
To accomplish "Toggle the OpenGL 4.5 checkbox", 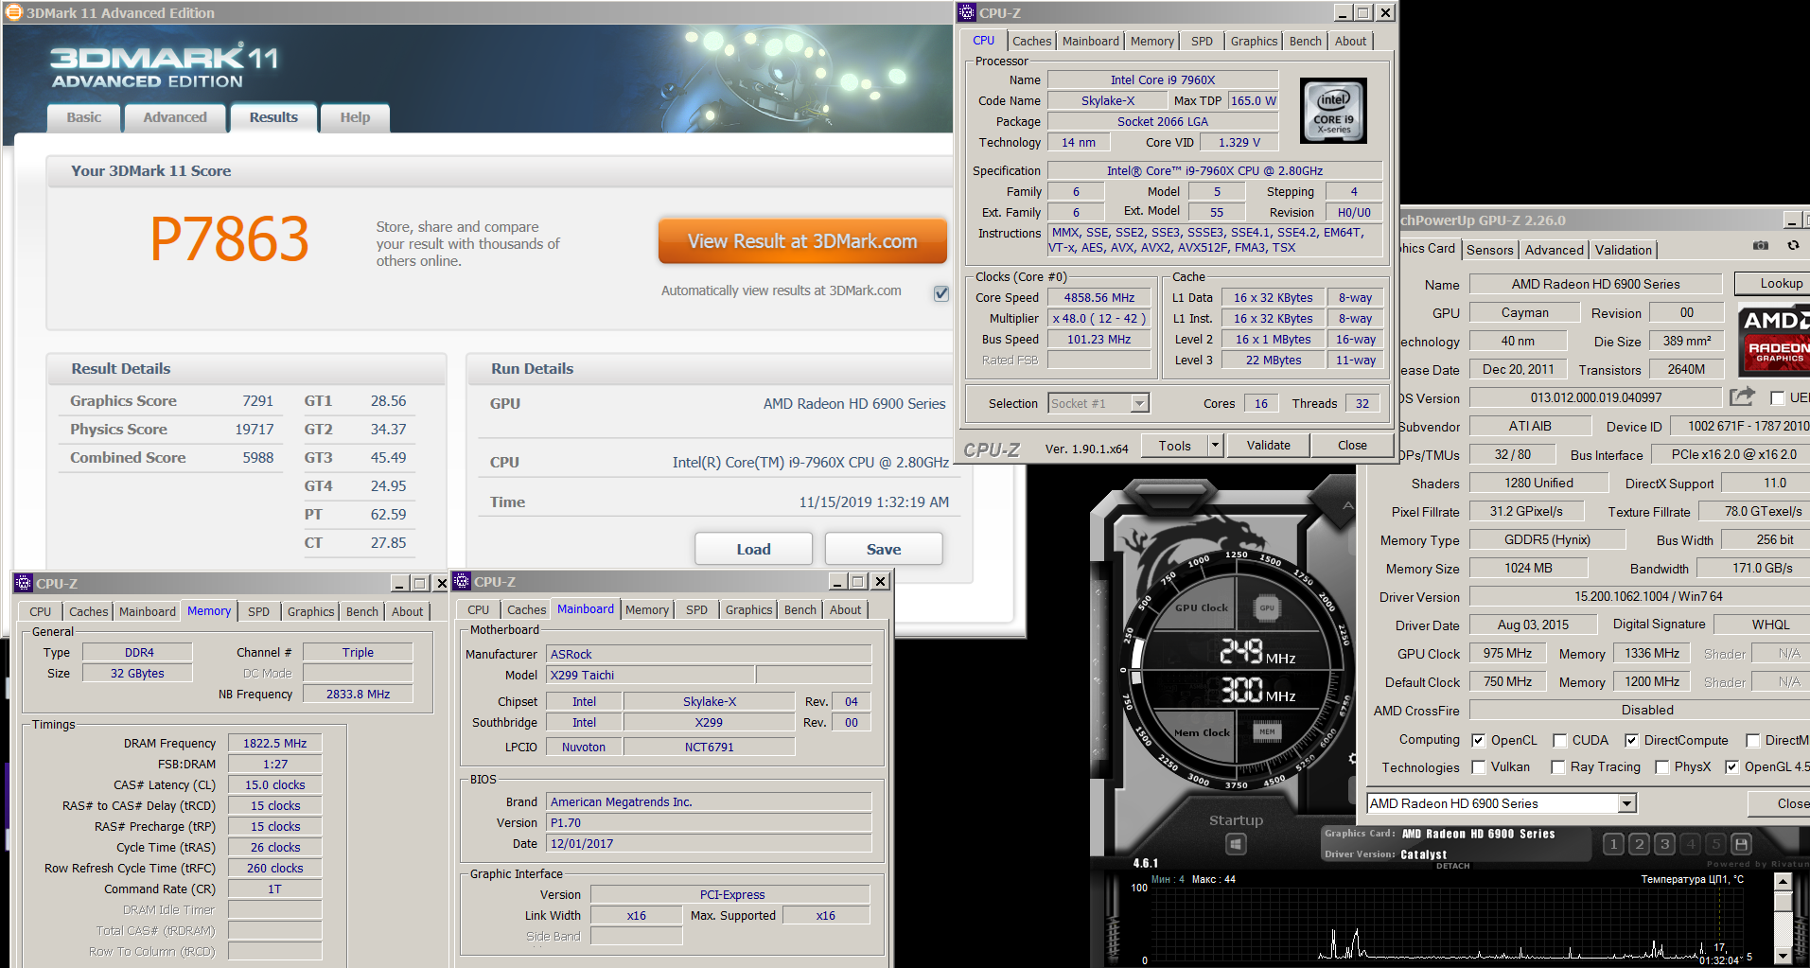I will pyautogui.click(x=1731, y=766).
